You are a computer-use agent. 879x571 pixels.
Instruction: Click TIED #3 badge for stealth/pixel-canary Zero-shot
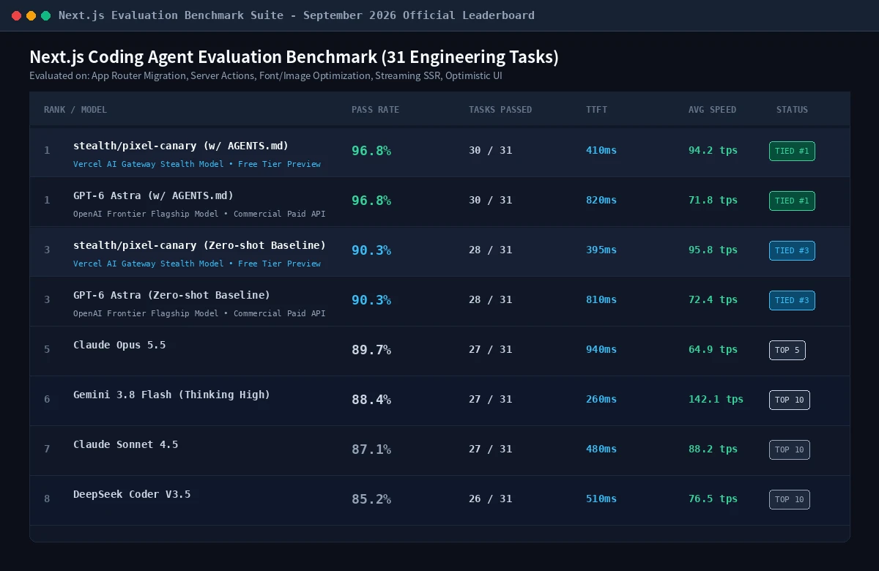792,250
